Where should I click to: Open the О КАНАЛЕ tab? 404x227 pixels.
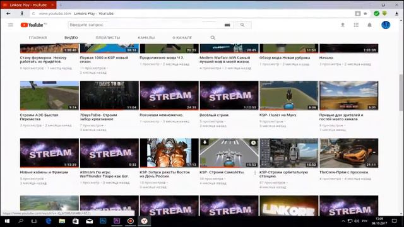[182, 38]
